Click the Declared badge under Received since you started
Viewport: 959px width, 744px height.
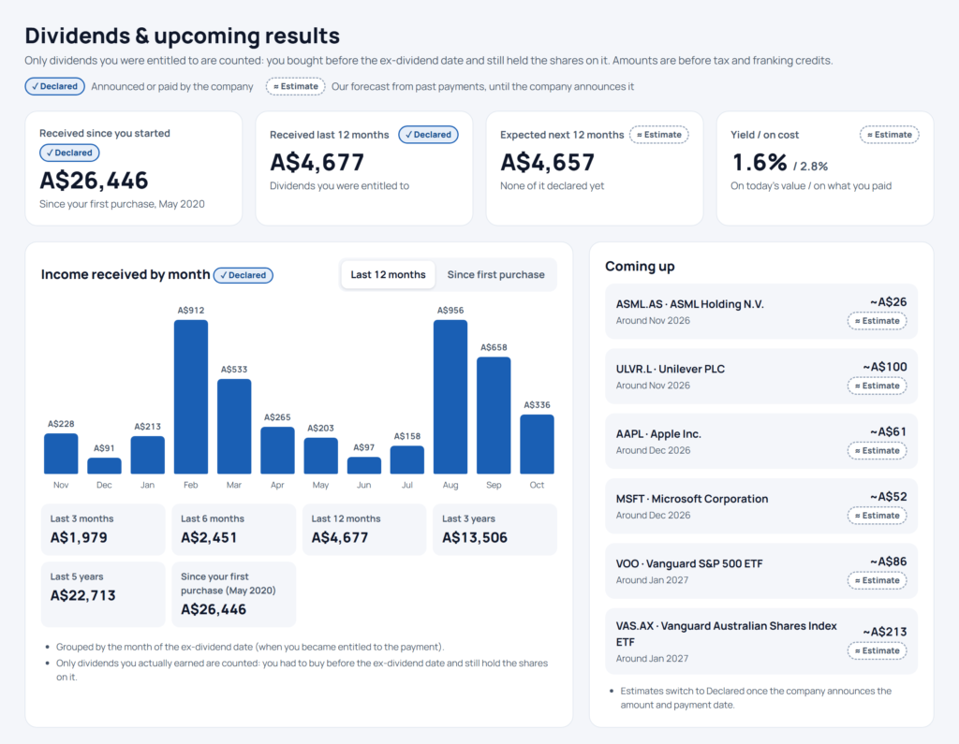tap(69, 153)
